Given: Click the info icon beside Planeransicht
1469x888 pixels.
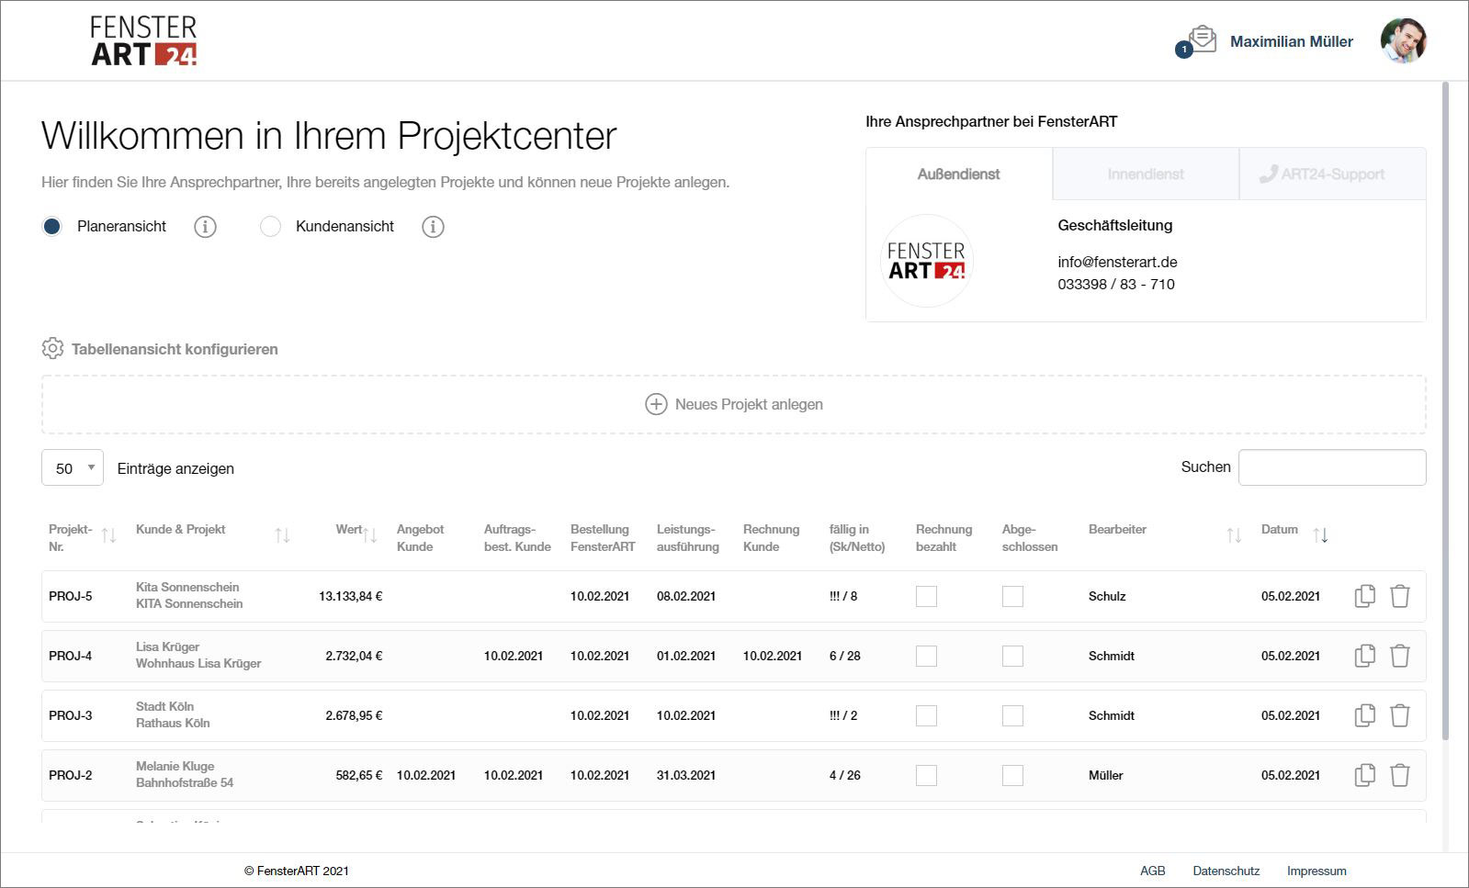Looking at the screenshot, I should click(205, 227).
